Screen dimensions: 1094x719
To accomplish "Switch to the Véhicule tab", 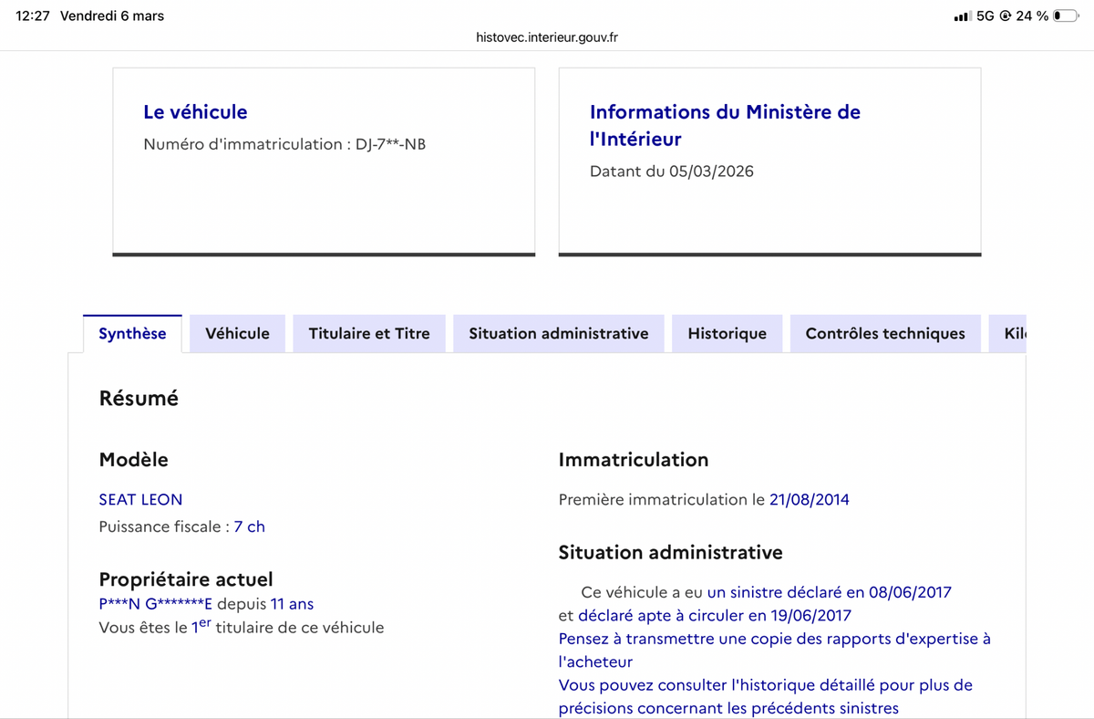I will tap(237, 333).
